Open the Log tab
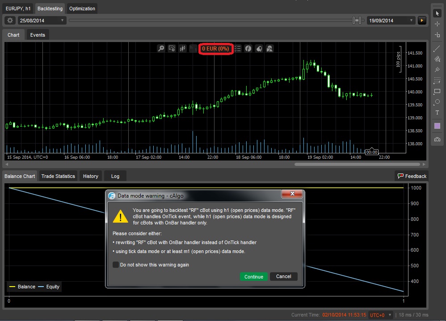 tap(115, 176)
